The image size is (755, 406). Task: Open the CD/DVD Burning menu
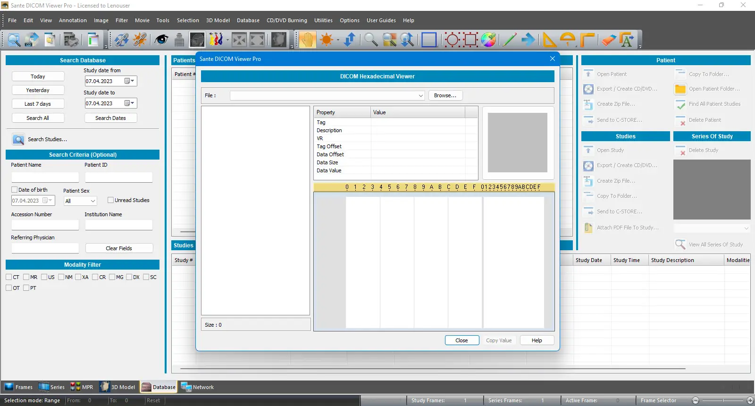pos(287,20)
